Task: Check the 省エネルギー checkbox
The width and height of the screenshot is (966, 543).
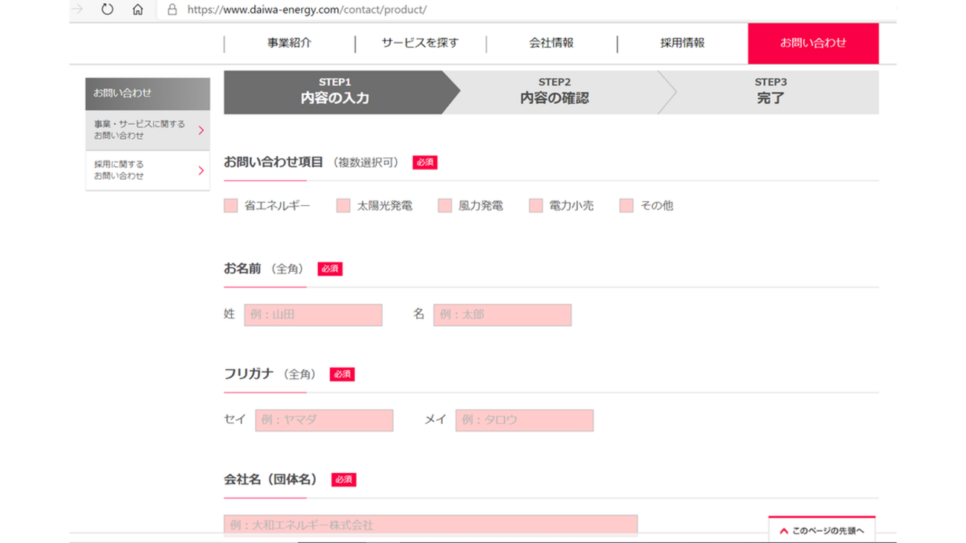Action: tap(231, 206)
